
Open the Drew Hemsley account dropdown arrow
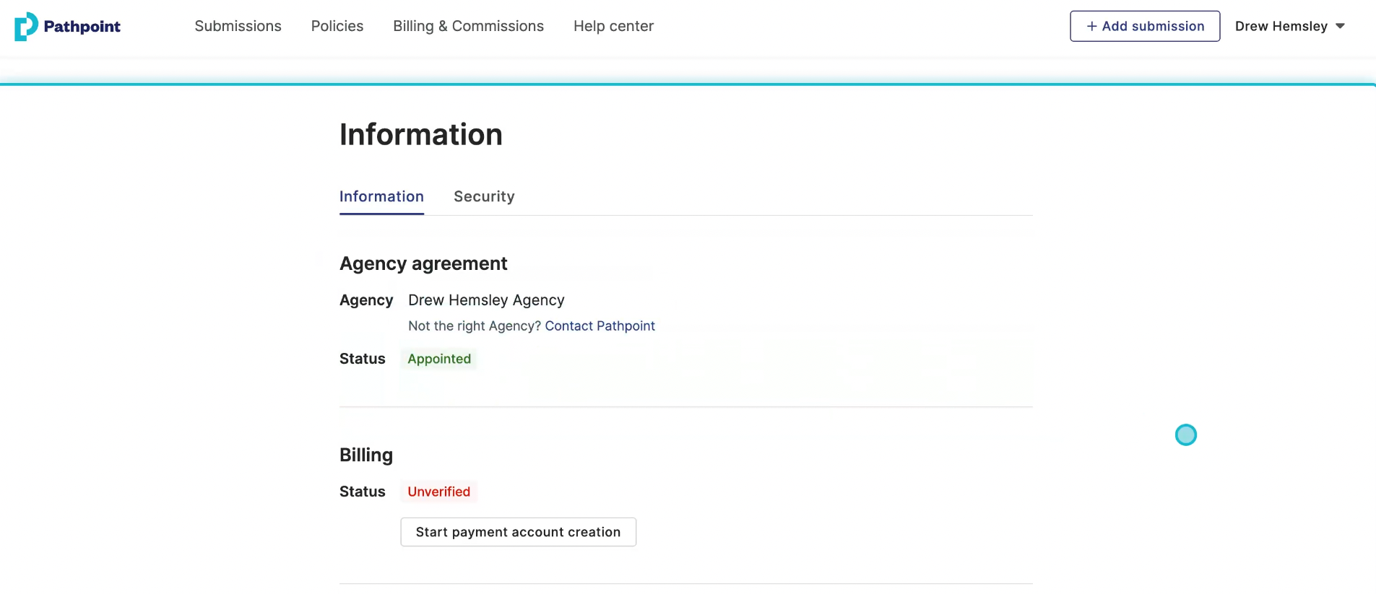(1341, 26)
